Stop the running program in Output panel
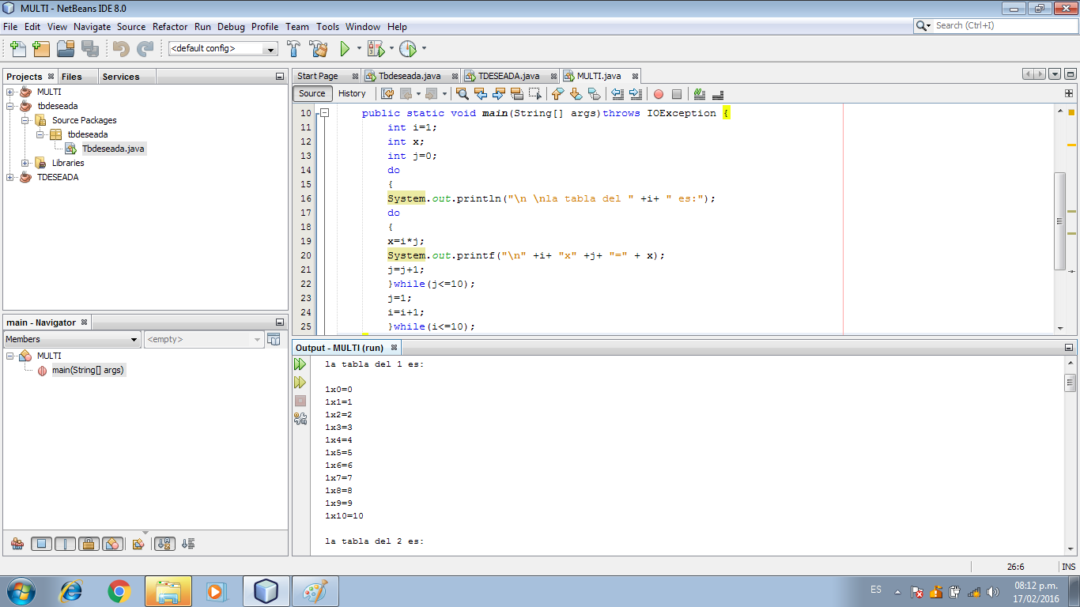 coord(300,402)
